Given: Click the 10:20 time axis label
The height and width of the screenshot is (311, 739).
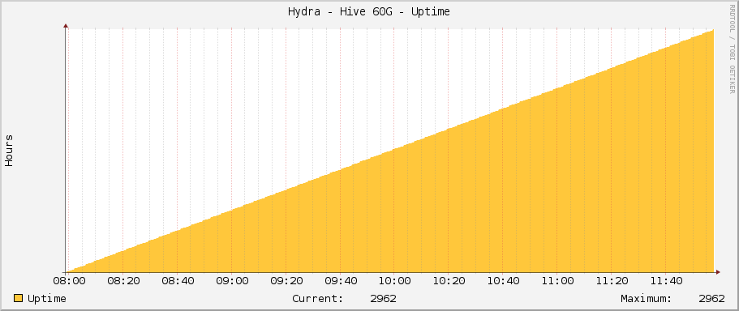Looking at the screenshot, I should [449, 281].
